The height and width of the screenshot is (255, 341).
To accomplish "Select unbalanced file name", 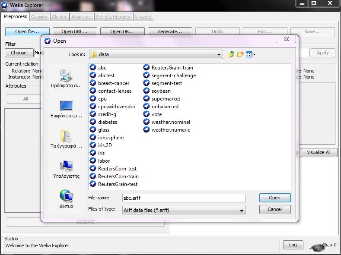I will pyautogui.click(x=165, y=107).
